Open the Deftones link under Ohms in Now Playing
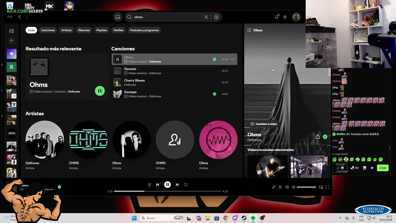Viewport: 396px width, 223px height. [254, 140]
